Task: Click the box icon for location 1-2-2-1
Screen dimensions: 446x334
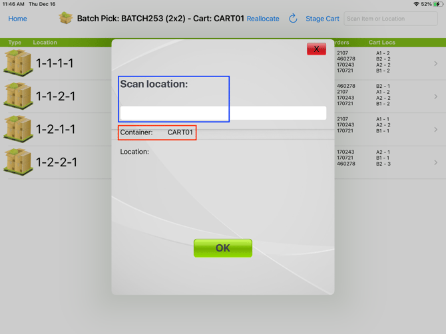Action: pyautogui.click(x=18, y=162)
